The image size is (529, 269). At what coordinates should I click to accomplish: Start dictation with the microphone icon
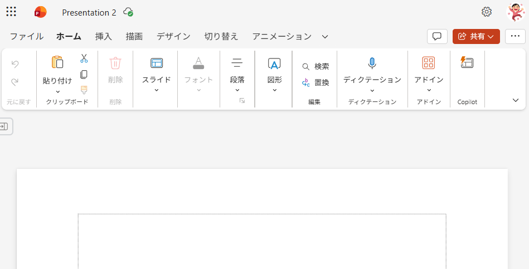point(372,63)
